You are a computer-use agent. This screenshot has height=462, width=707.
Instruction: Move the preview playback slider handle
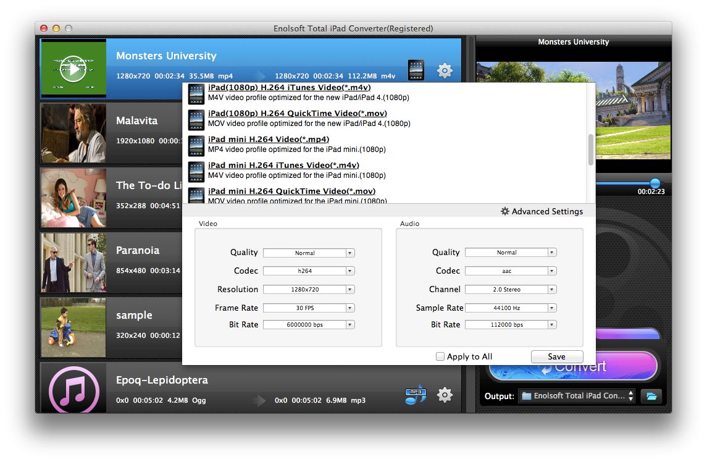tap(655, 183)
